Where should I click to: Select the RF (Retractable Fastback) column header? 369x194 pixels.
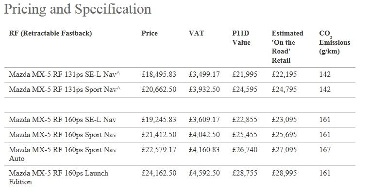tap(50, 33)
